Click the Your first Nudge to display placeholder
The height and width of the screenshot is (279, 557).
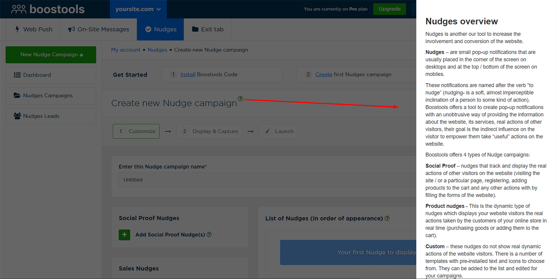(x=348, y=252)
